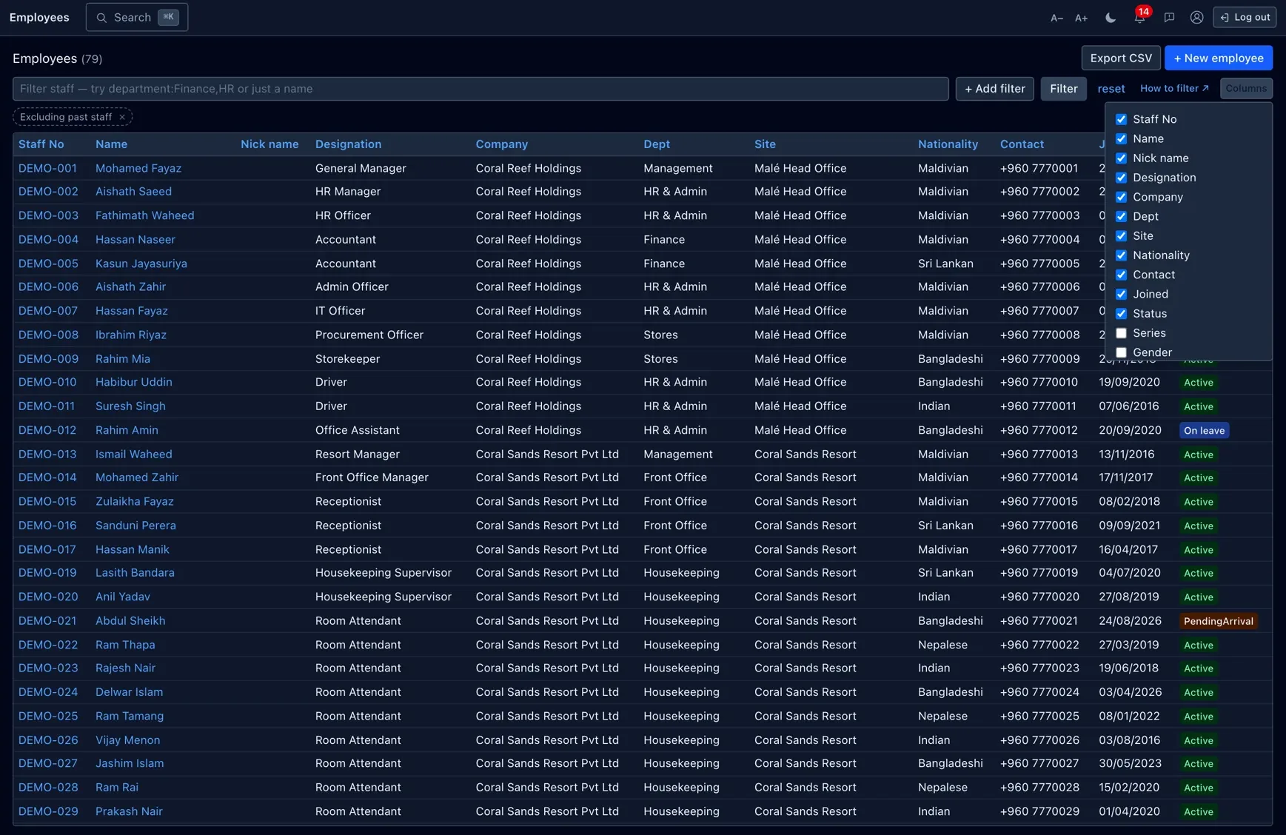Open user profile account icon
Screen dimensions: 1286x835
(x=1196, y=18)
